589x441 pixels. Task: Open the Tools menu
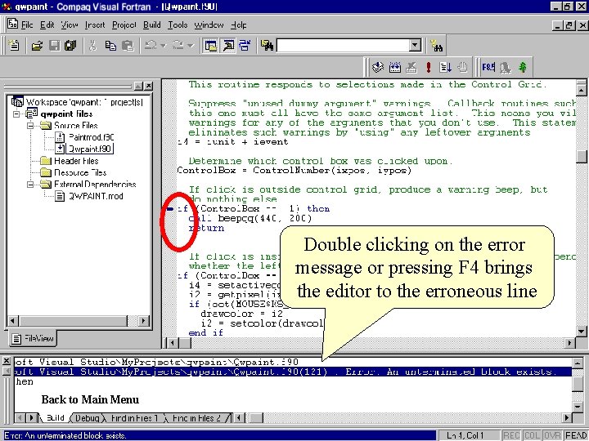(178, 24)
